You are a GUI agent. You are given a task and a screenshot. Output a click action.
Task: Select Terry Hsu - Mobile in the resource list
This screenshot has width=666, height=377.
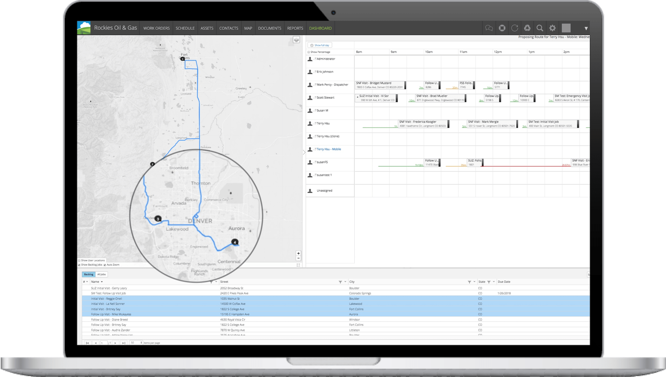[329, 149]
